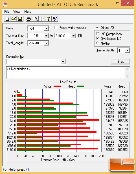
Task: Click the New document toolbar icon
Action: [x=7, y=19]
